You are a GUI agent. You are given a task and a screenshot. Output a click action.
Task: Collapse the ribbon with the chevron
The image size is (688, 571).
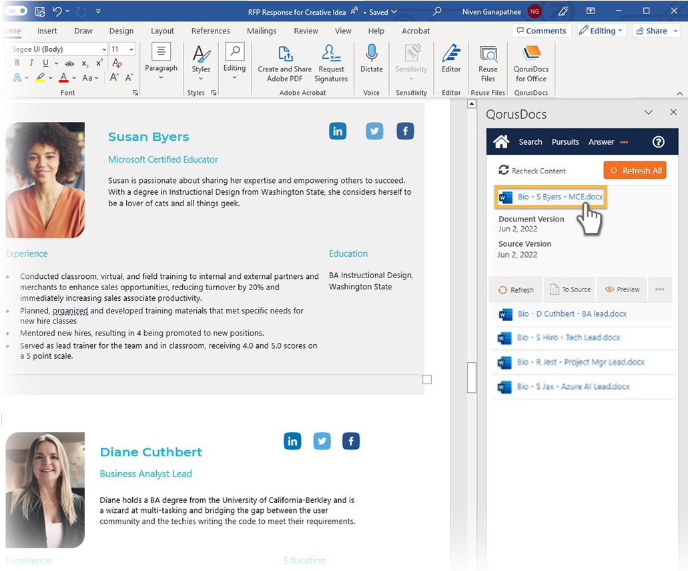(x=680, y=93)
